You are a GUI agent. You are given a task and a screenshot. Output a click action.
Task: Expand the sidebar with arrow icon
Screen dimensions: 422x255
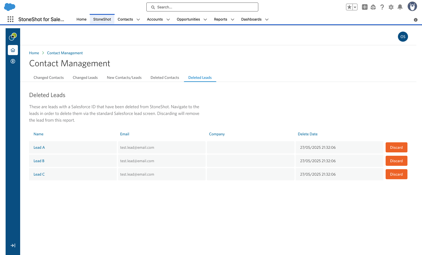click(13, 245)
